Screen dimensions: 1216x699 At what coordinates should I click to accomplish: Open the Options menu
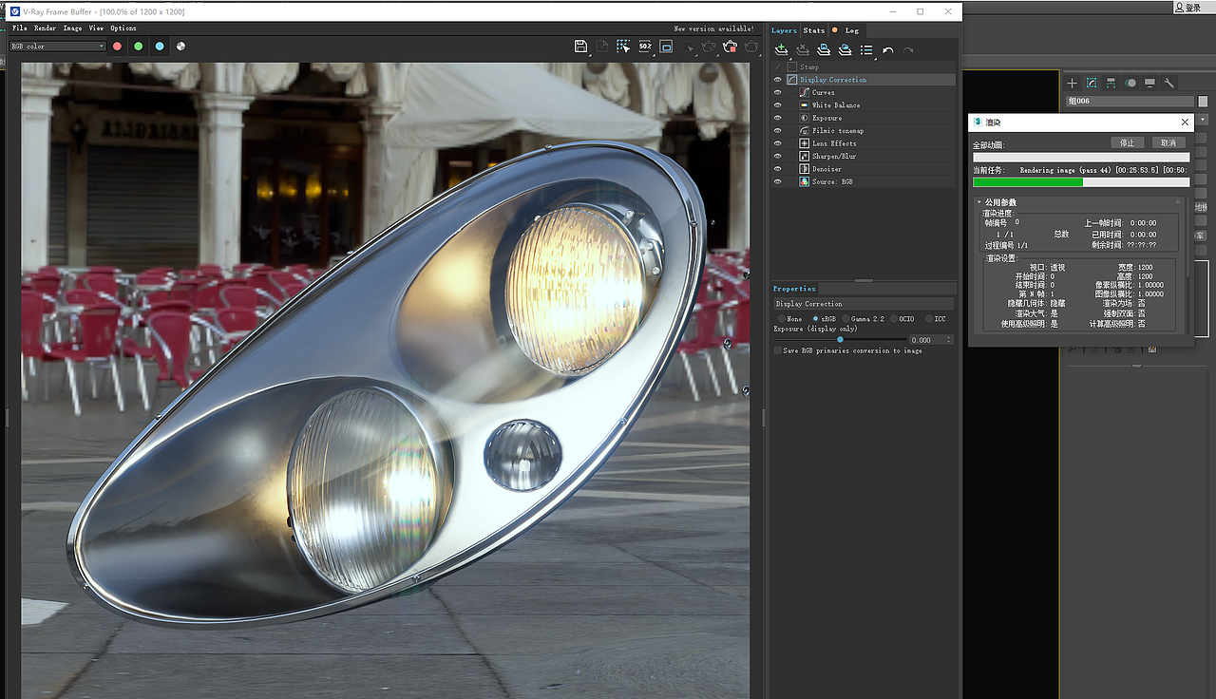click(x=123, y=28)
